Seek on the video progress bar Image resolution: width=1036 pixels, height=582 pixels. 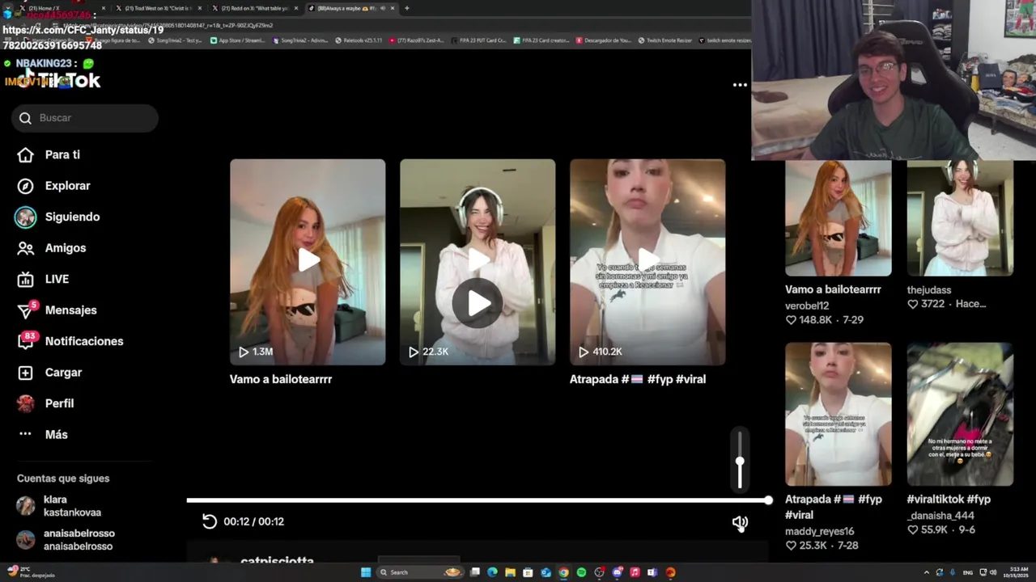pos(478,500)
